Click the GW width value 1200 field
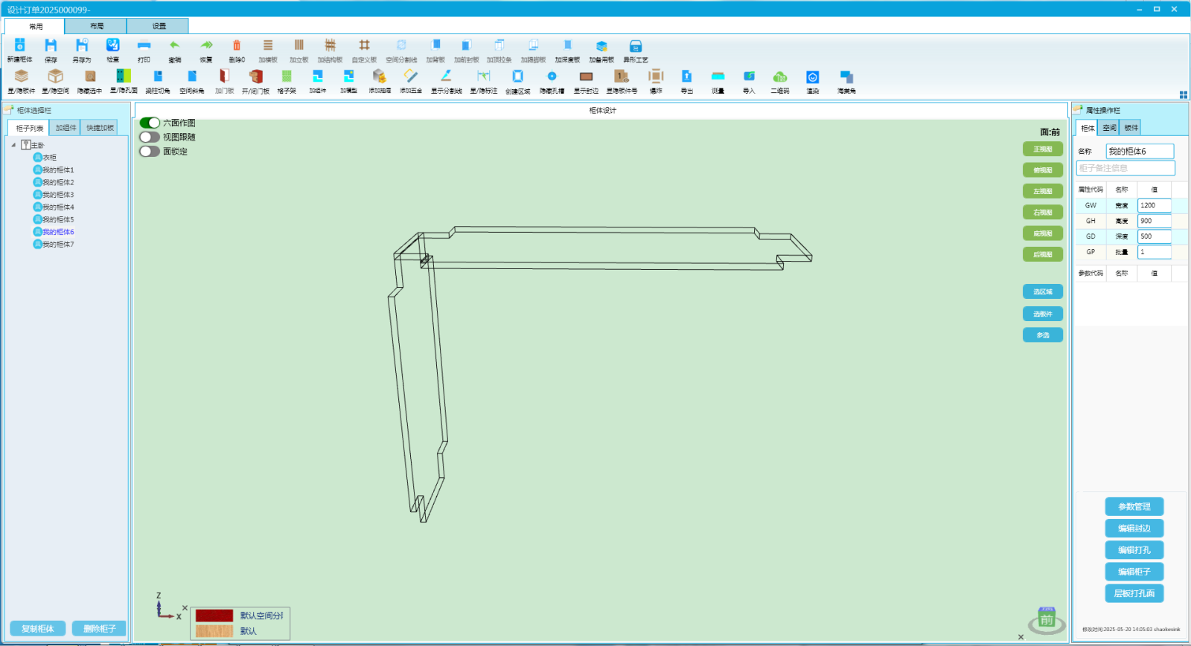This screenshot has width=1191, height=646. coord(1155,205)
